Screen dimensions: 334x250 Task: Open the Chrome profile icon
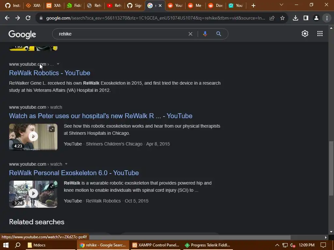coord(316,18)
